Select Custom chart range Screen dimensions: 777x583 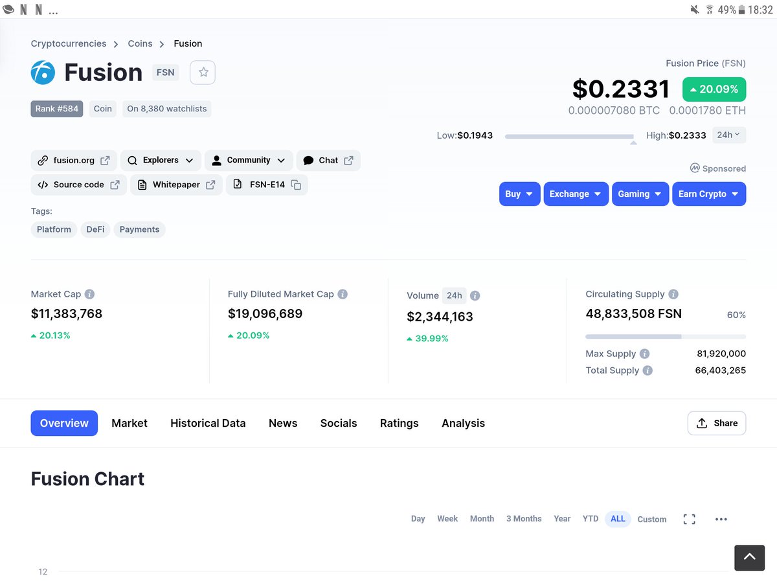tap(652, 520)
